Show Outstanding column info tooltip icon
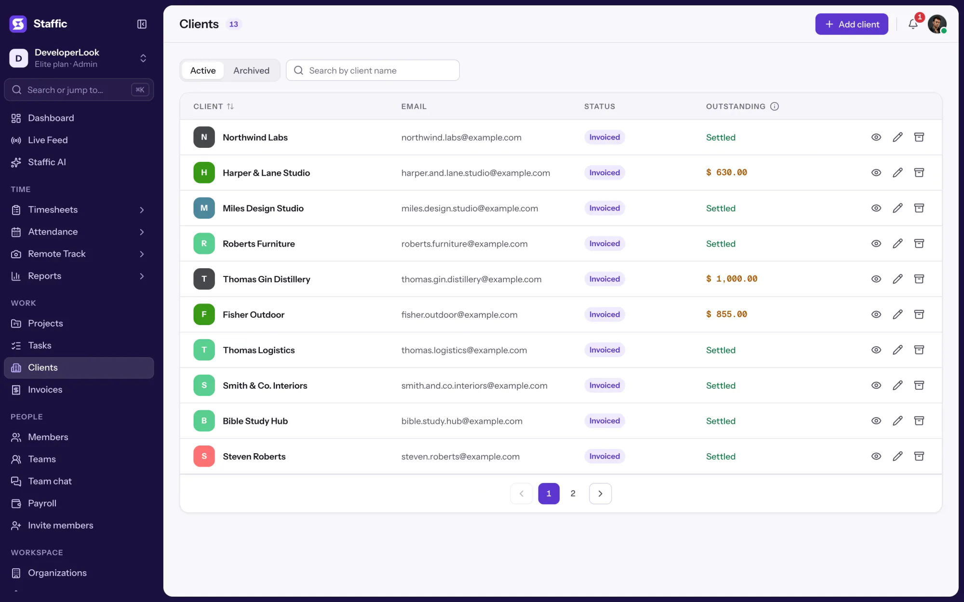The image size is (964, 602). [x=775, y=106]
